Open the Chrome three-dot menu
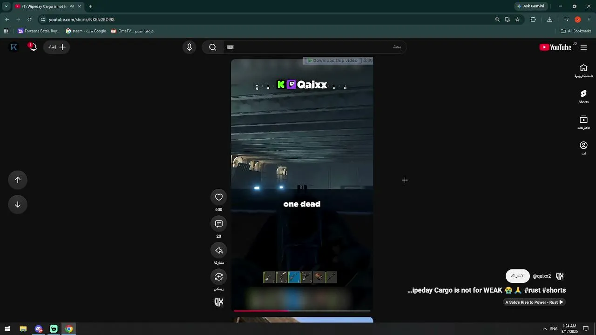 [x=589, y=20]
